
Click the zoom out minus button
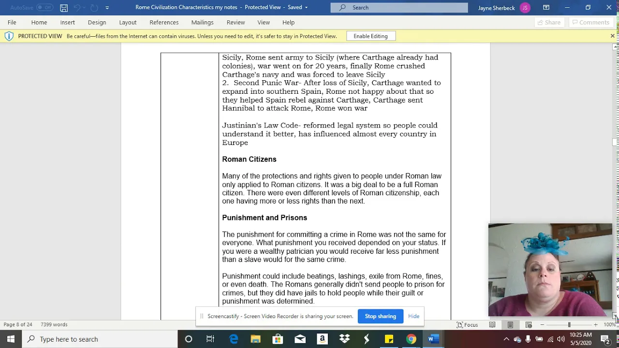pos(542,325)
